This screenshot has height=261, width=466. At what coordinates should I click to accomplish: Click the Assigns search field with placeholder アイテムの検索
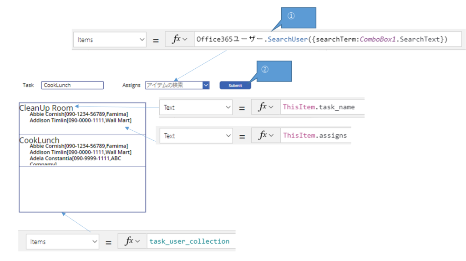(x=173, y=85)
